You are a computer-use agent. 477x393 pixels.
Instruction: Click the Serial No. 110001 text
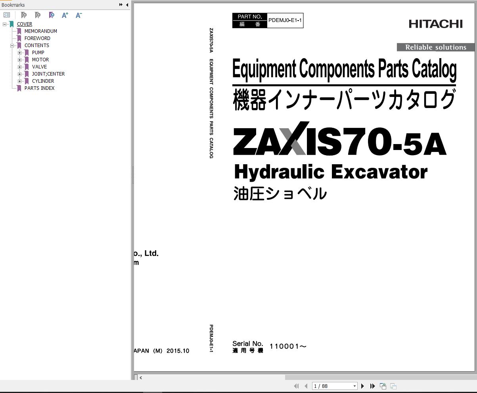pos(270,347)
